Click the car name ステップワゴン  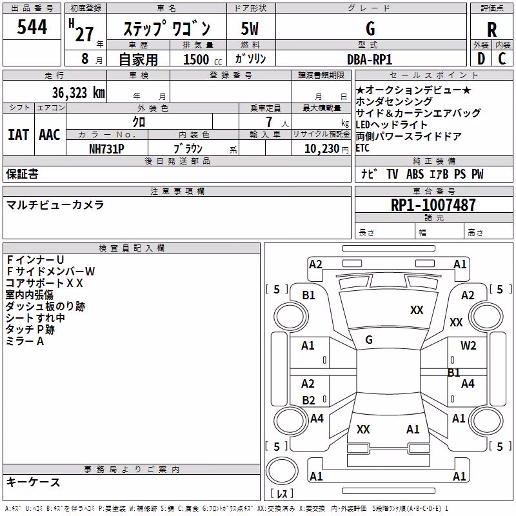click(166, 28)
